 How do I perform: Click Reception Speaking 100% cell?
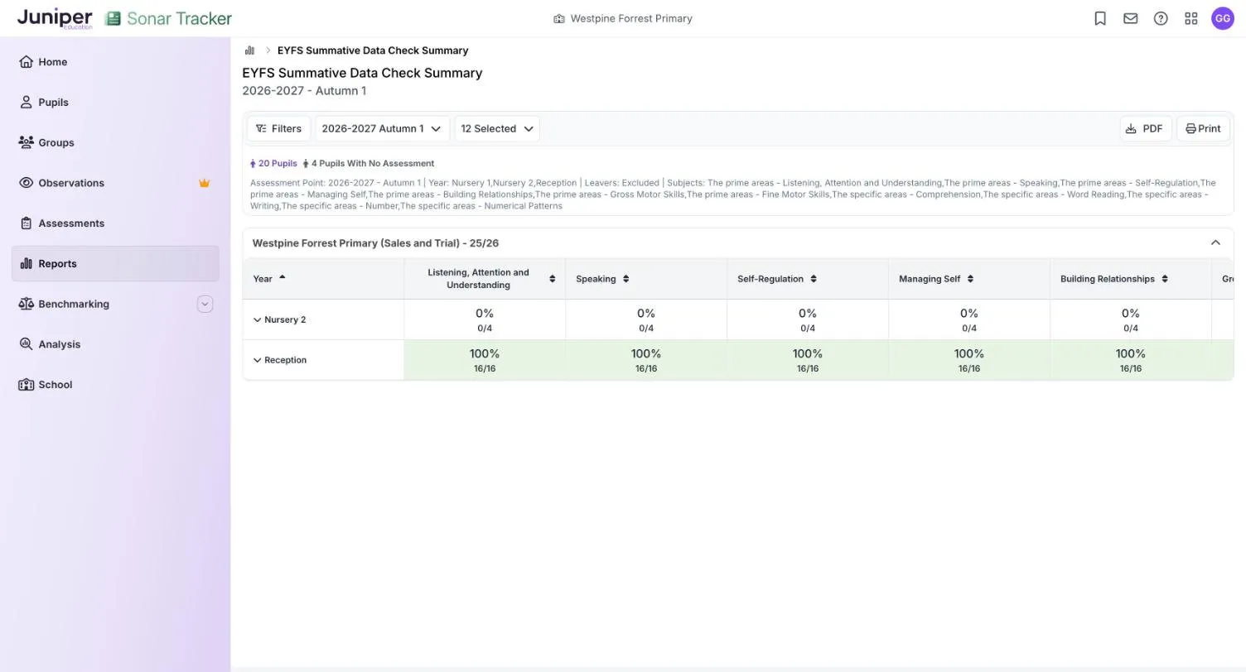[646, 361]
